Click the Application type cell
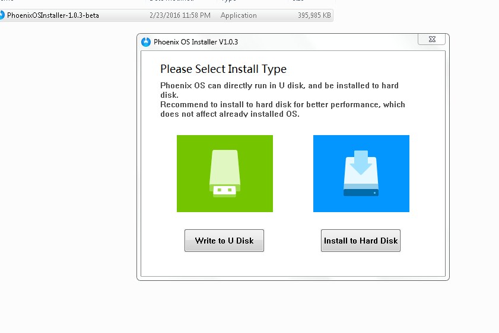The image size is (499, 333). pos(239,15)
